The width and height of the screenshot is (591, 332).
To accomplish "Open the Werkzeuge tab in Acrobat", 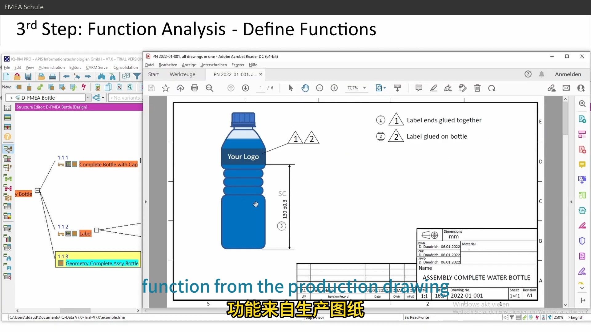I will pyautogui.click(x=183, y=74).
